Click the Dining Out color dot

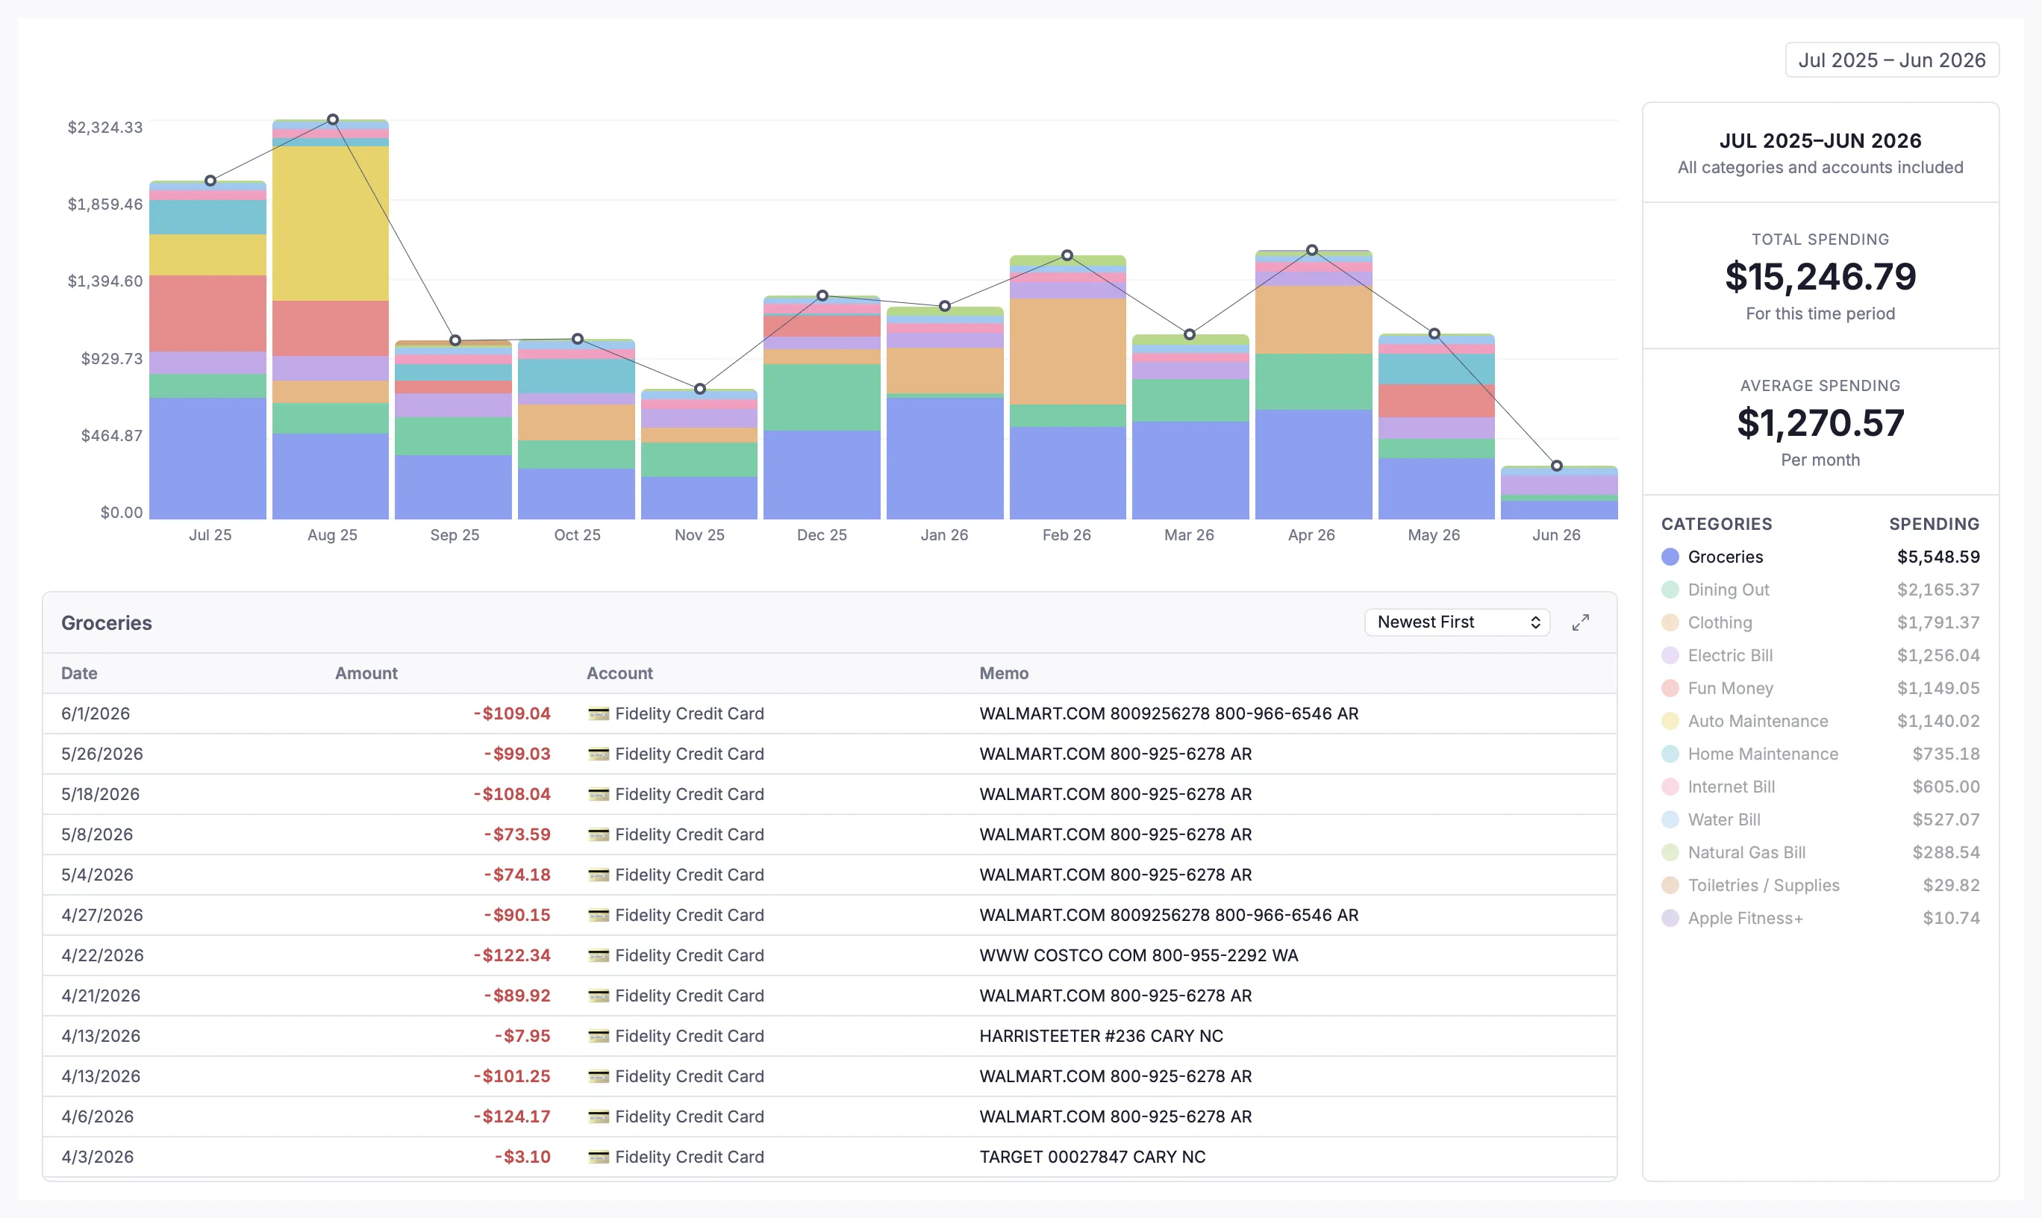coord(1670,590)
